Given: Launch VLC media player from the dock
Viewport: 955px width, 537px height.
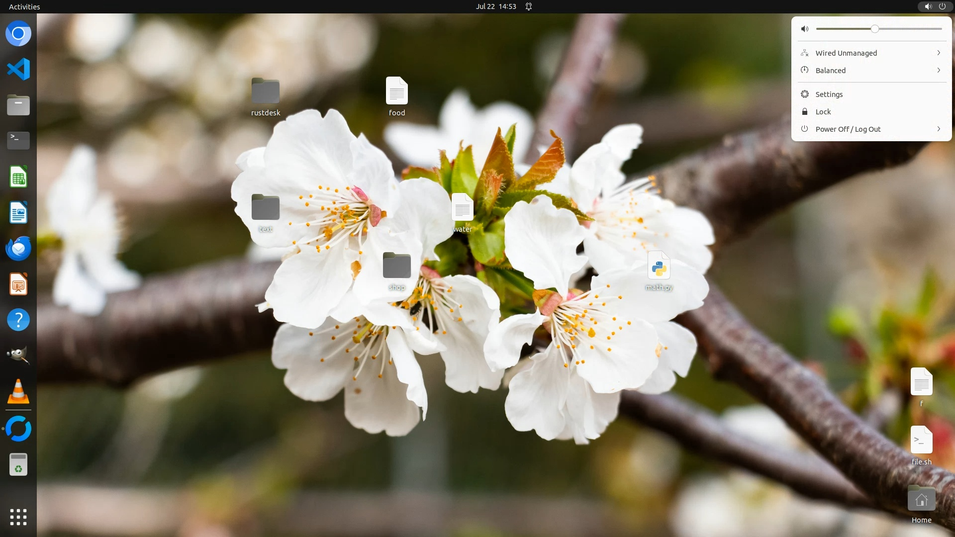Looking at the screenshot, I should point(18,392).
